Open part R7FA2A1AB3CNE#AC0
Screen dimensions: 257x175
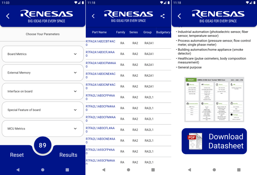(101, 76)
